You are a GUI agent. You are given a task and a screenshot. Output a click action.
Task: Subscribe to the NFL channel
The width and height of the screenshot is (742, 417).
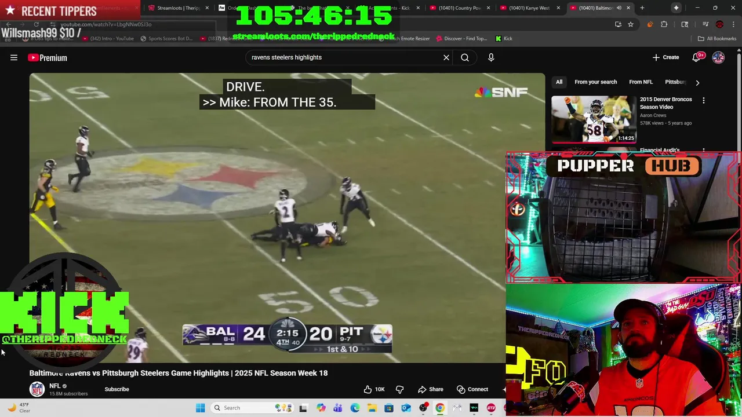coord(117,389)
